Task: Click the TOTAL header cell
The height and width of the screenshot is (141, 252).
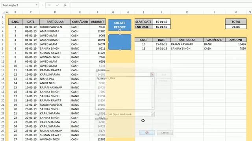Action: pyautogui.click(x=236, y=22)
